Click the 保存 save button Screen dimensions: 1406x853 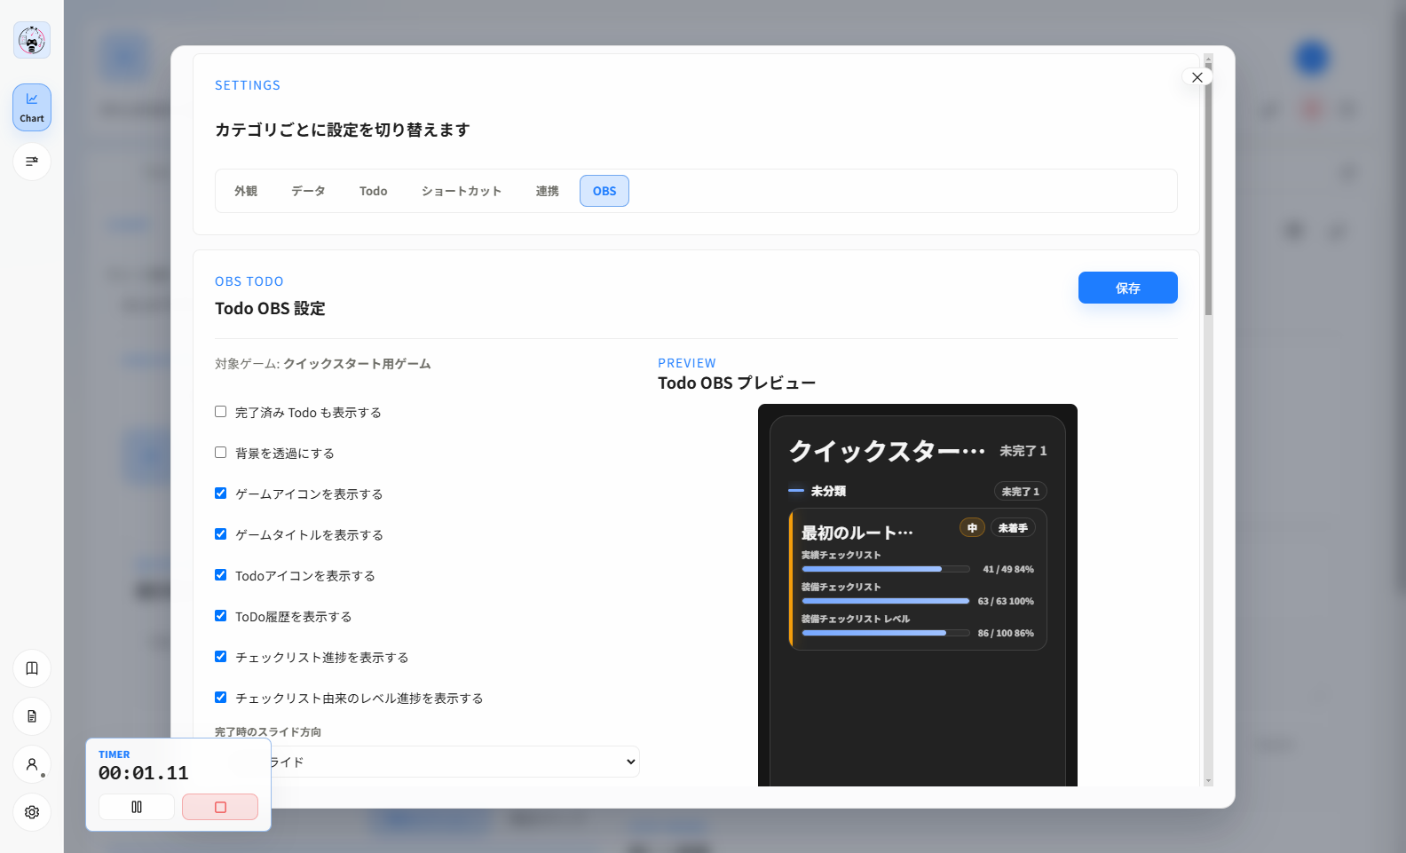tap(1127, 288)
